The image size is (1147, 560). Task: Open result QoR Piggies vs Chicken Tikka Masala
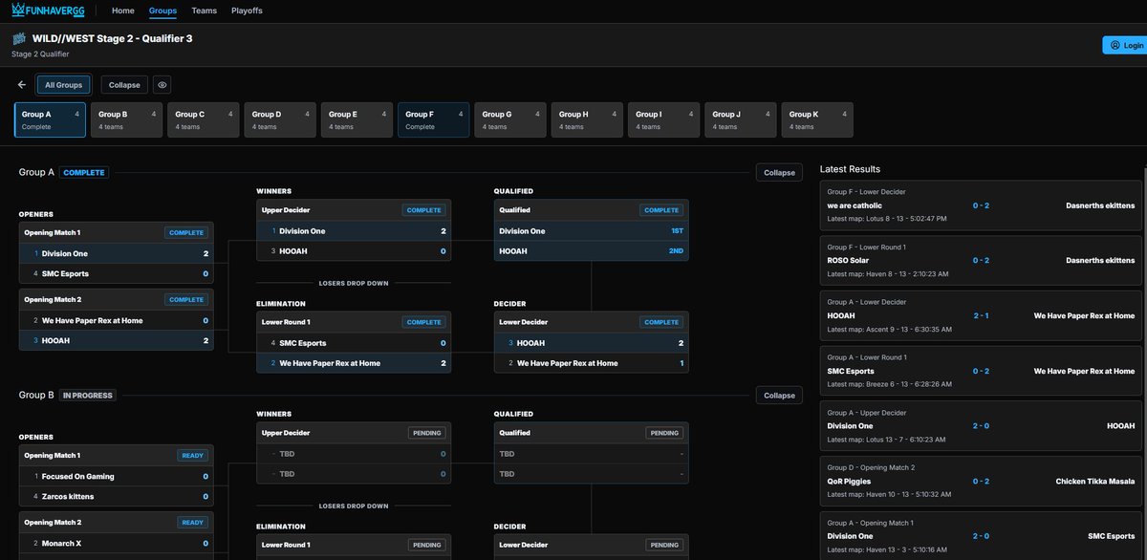[x=981, y=481]
